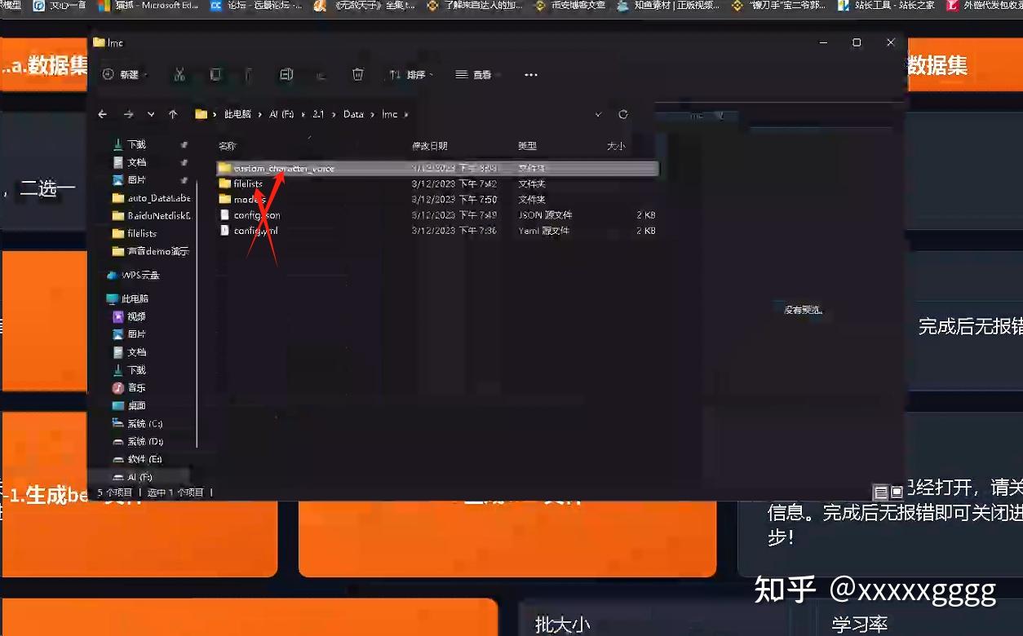
Task: Switch to details view in status bar
Action: (881, 492)
